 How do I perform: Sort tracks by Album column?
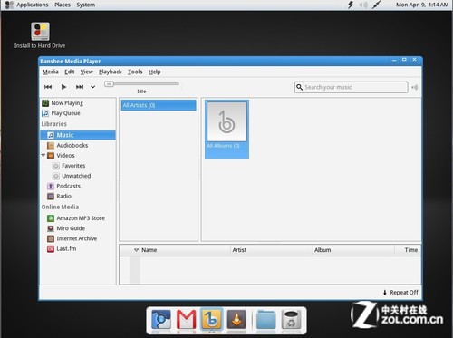point(353,250)
